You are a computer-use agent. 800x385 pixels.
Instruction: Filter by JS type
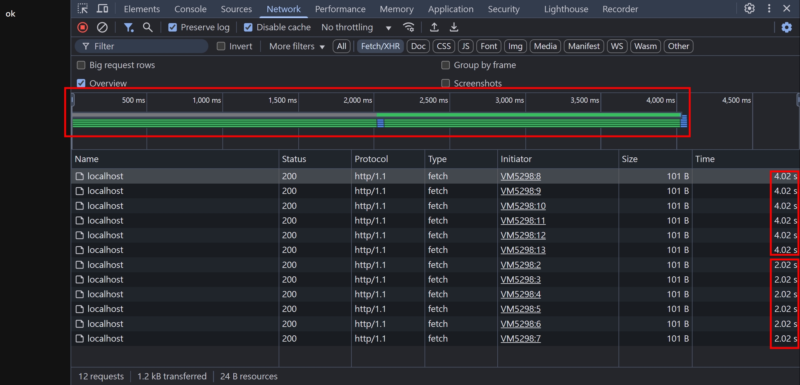coord(465,46)
